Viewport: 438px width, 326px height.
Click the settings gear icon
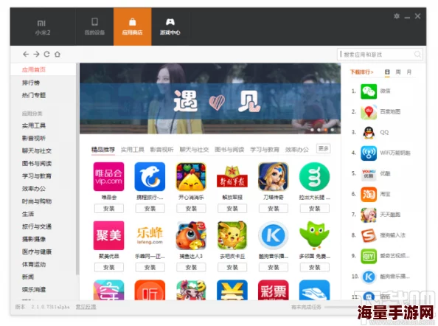point(397,16)
